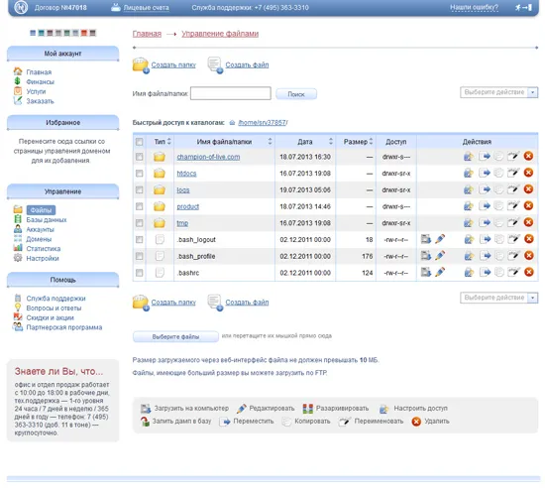Rename the htdocs folder
The width and height of the screenshot is (545, 492).
513,173
